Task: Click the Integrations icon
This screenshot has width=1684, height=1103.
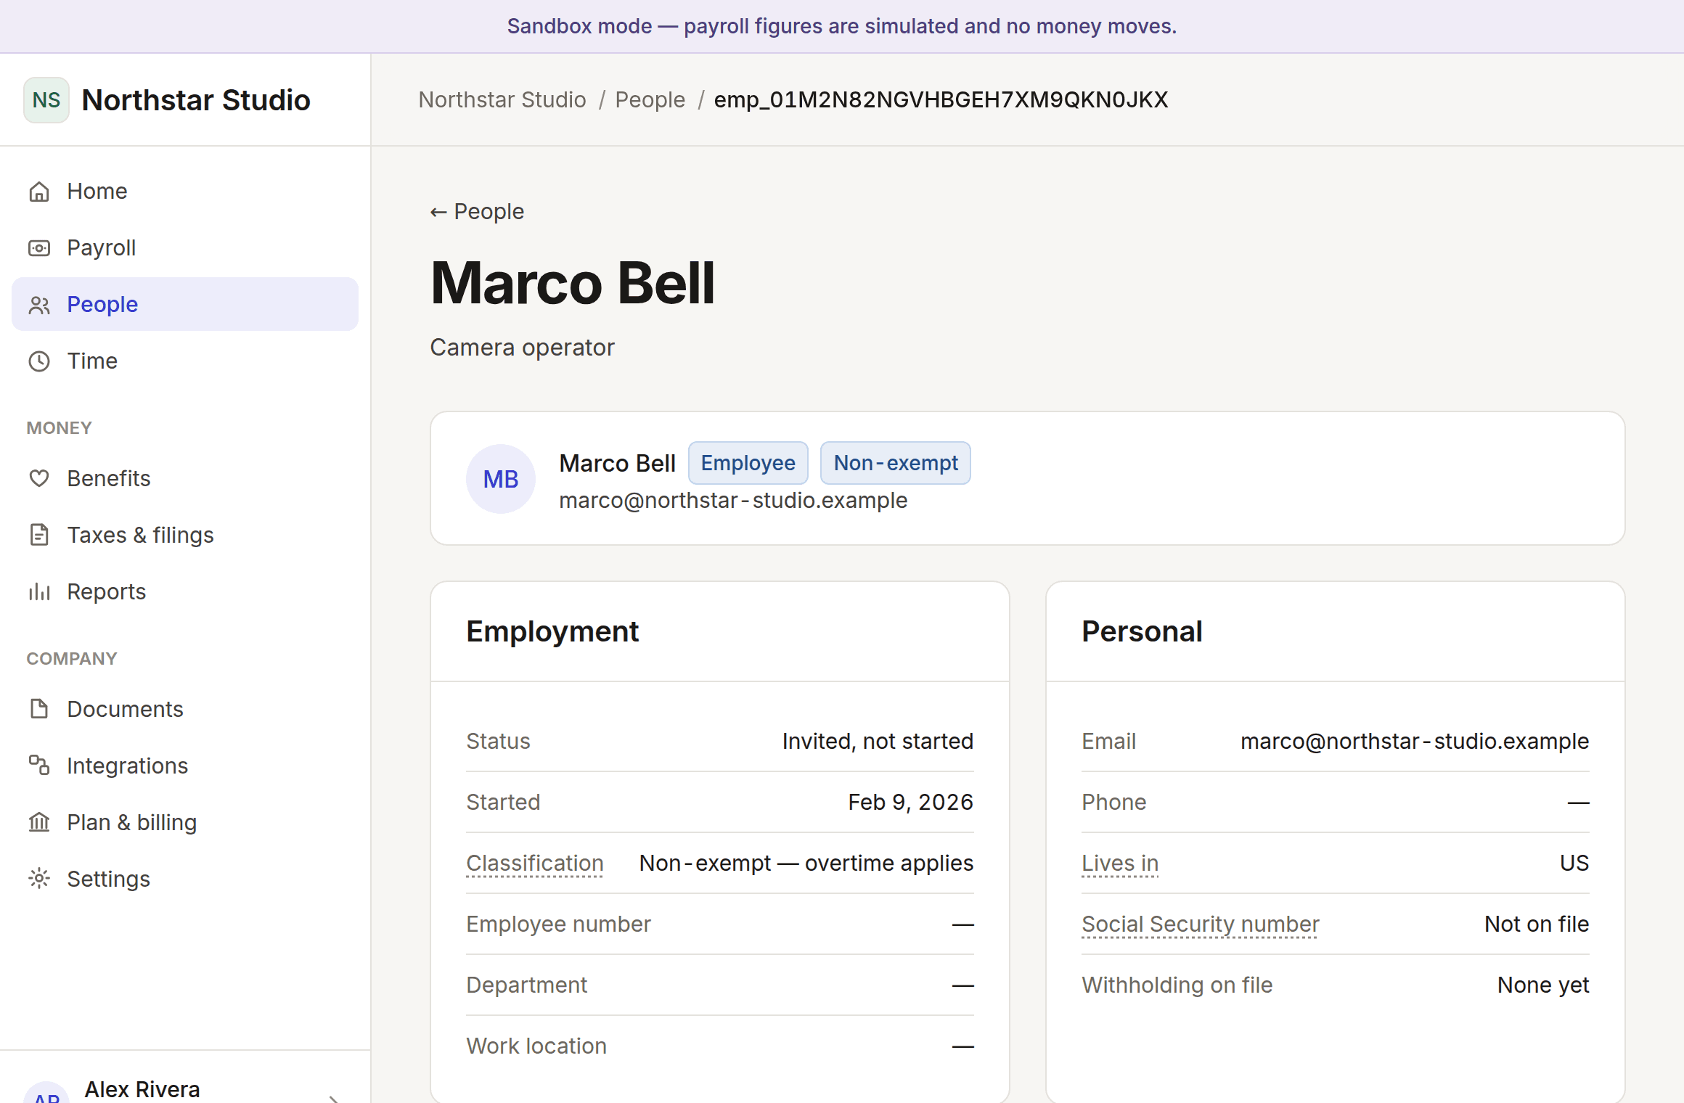Action: [x=39, y=766]
